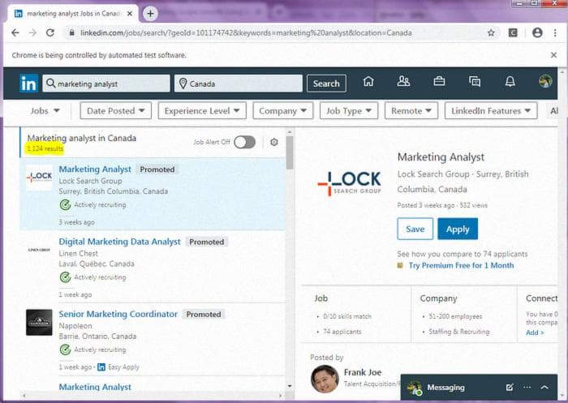
Task: Click the '0/10 skills match' text
Action: coord(347,316)
